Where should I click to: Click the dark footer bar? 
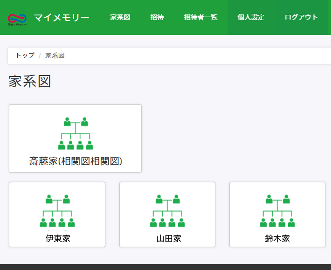165,267
